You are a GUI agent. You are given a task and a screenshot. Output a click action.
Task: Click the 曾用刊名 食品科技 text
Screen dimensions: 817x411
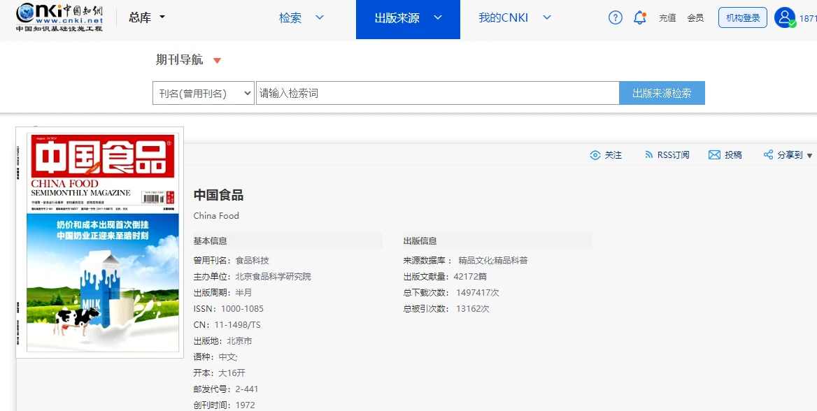[x=232, y=261]
